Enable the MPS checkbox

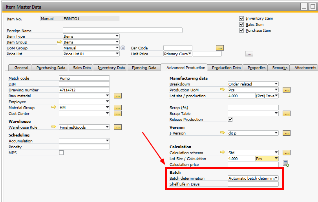pyautogui.click(x=61, y=153)
